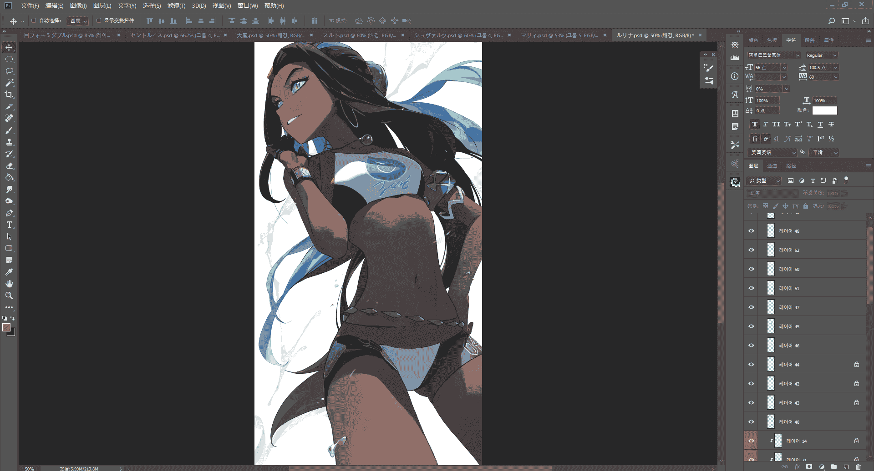The height and width of the screenshot is (471, 874).
Task: Select the Eraser tool
Action: pos(9,165)
